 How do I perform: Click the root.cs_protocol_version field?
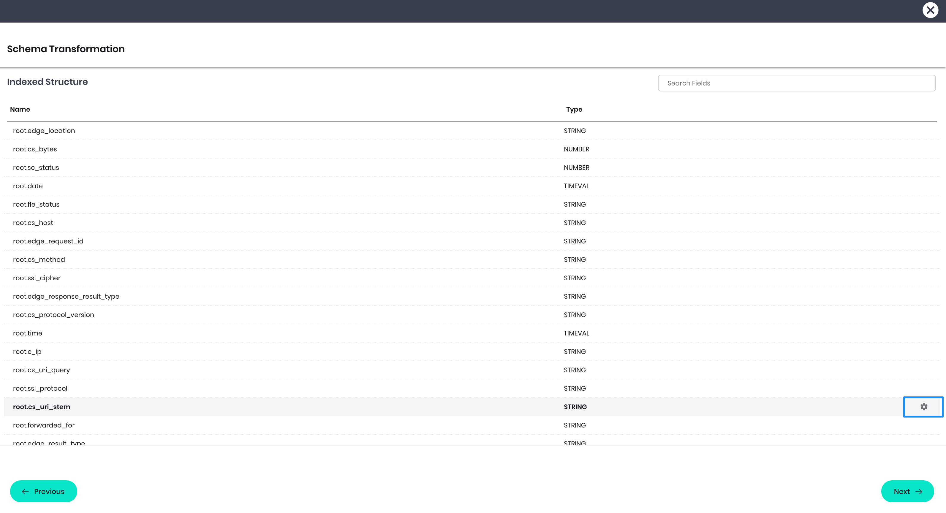tap(54, 315)
